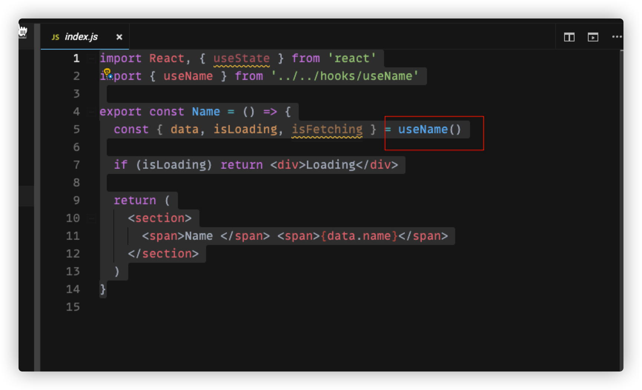The width and height of the screenshot is (642, 390).
Task: Click the 'react' string on line 1
Action: point(352,58)
